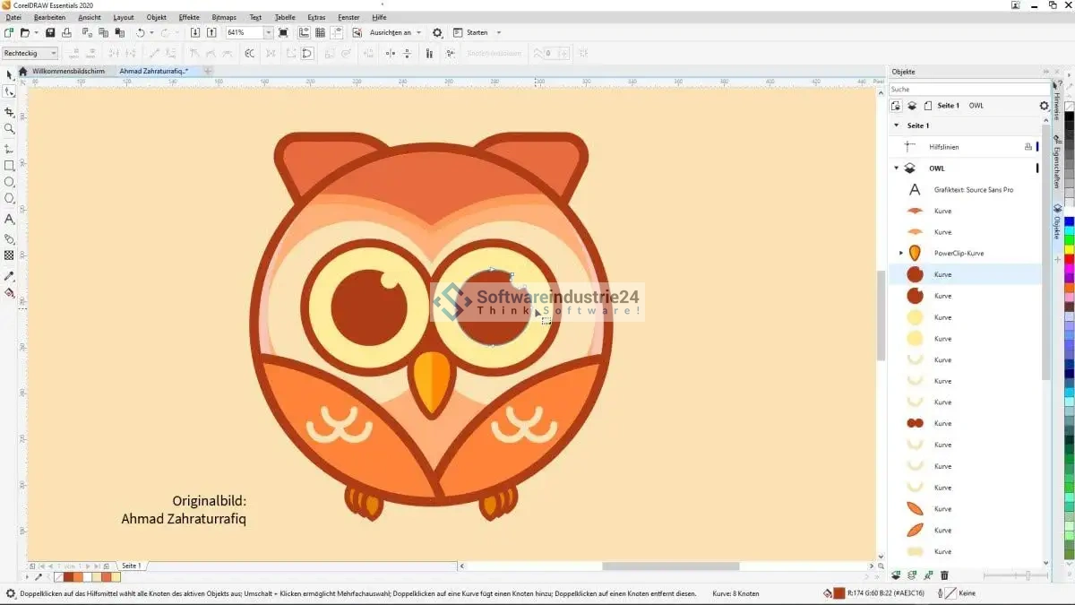
Task: Choose the Rectangle tool
Action: coord(10,166)
